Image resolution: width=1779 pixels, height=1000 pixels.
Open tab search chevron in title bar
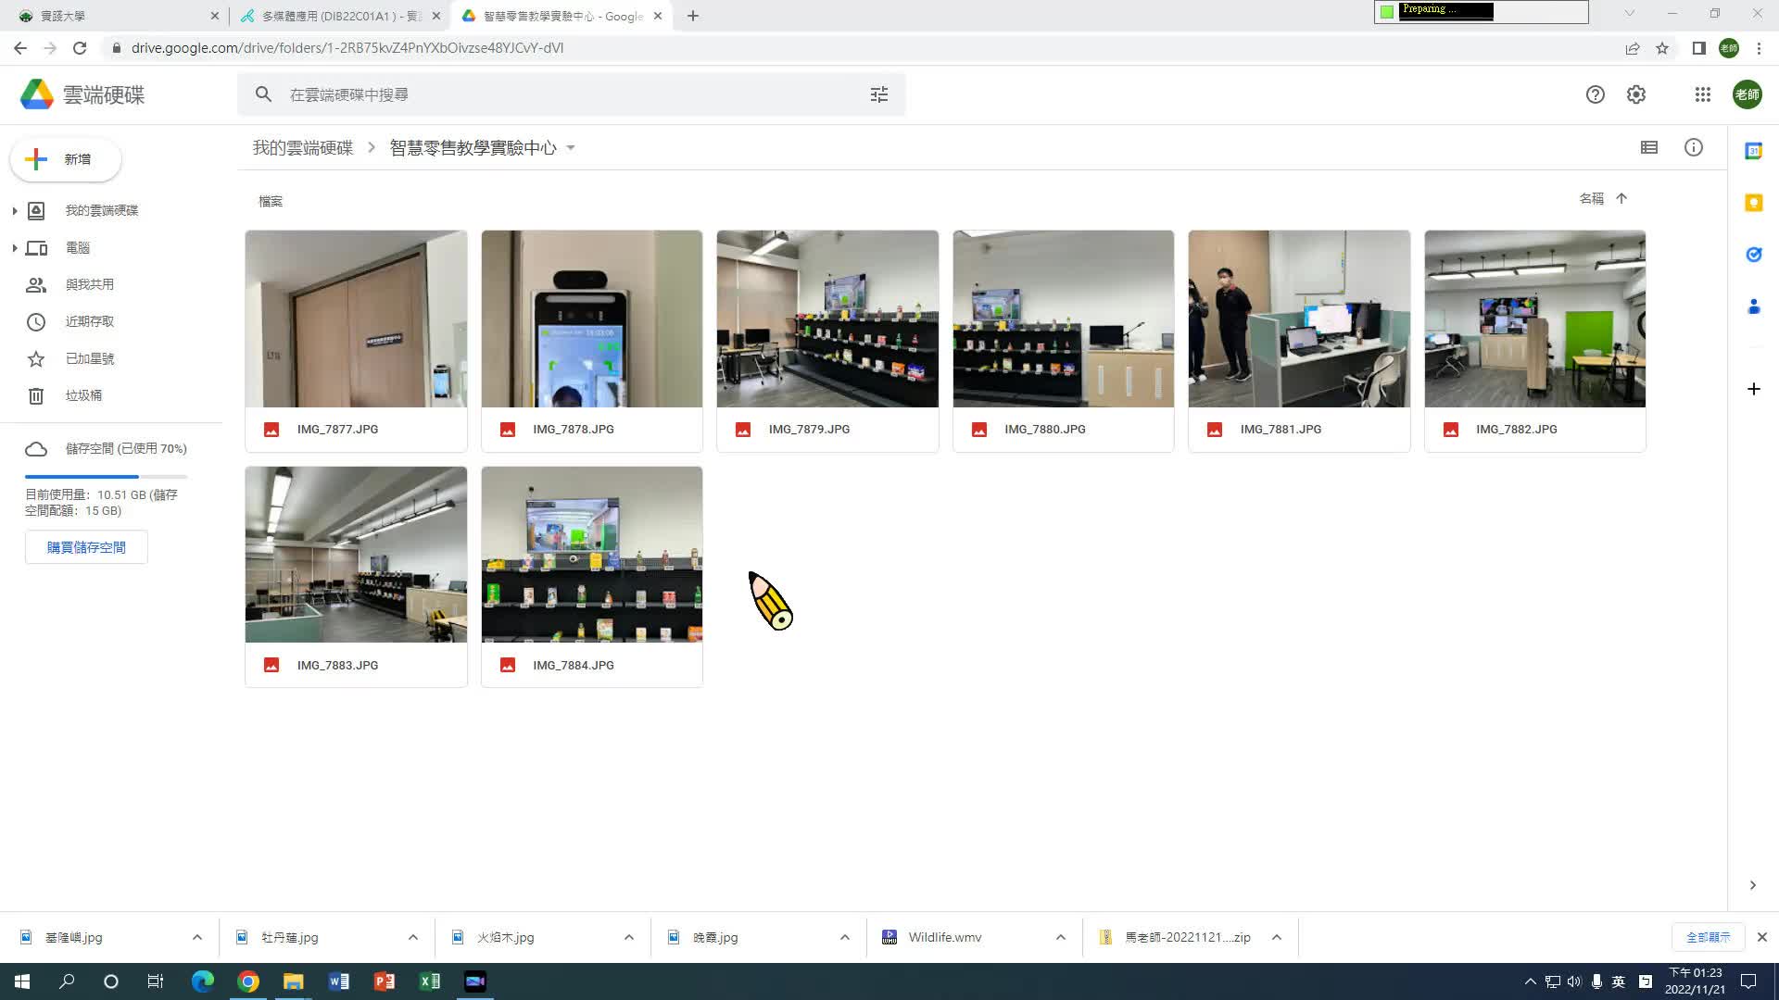coord(1629,13)
